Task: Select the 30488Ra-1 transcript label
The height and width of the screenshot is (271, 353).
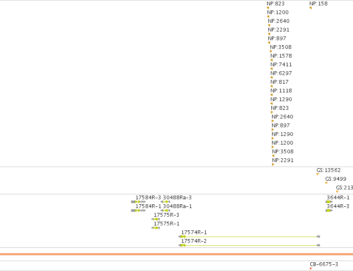Action: click(x=177, y=206)
